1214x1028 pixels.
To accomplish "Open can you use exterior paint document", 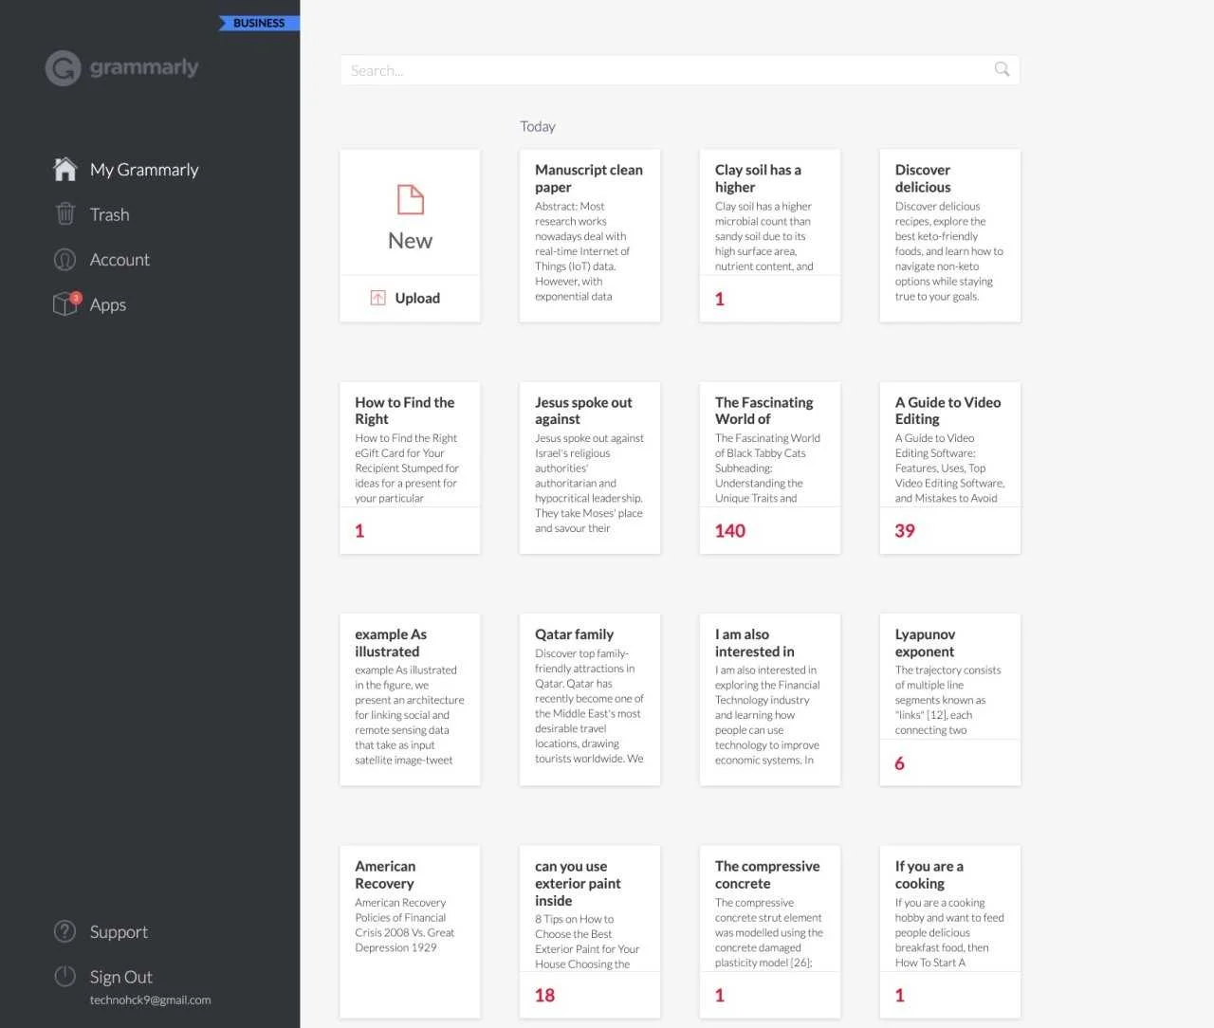I will (x=590, y=932).
